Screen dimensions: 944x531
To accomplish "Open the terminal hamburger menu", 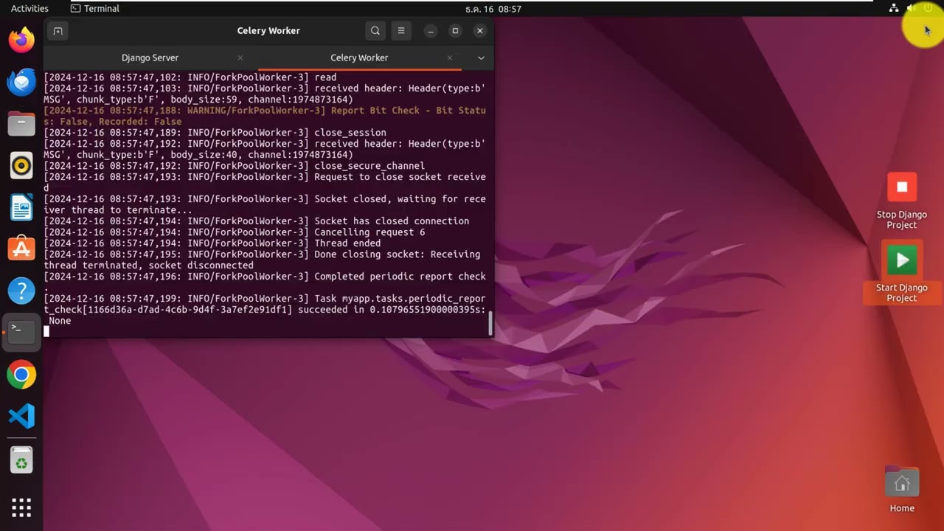I will tap(401, 31).
